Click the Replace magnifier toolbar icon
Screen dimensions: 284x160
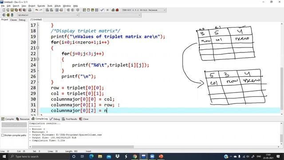51,10
